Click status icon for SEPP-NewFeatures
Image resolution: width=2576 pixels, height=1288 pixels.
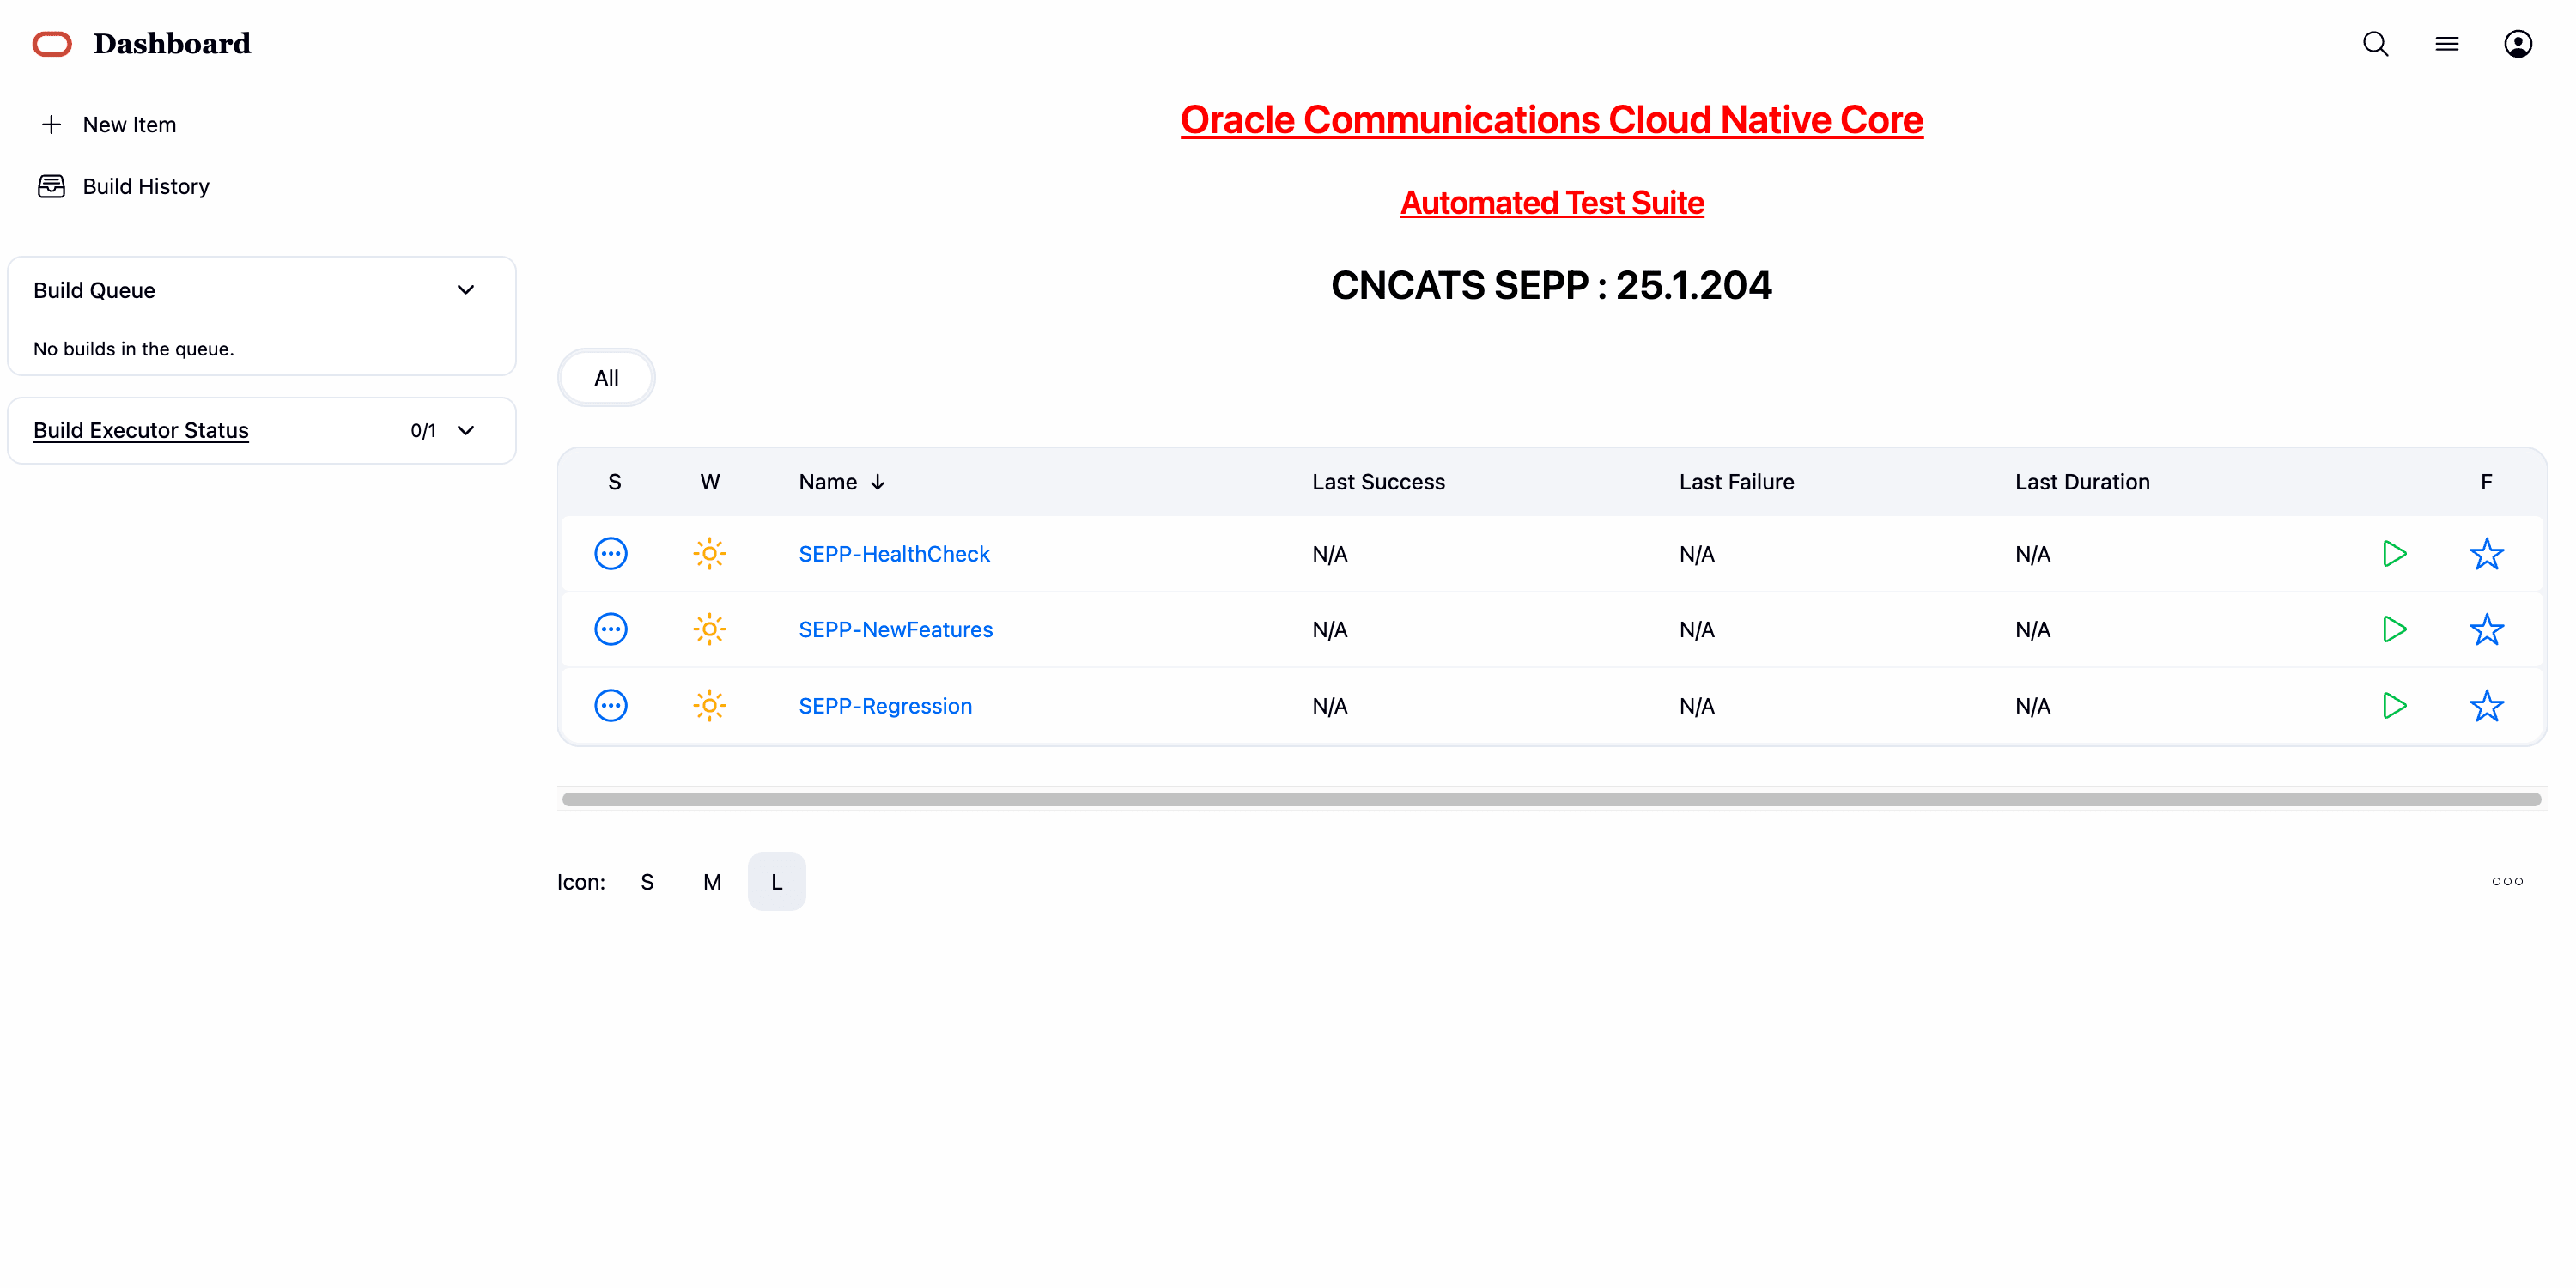(x=611, y=629)
